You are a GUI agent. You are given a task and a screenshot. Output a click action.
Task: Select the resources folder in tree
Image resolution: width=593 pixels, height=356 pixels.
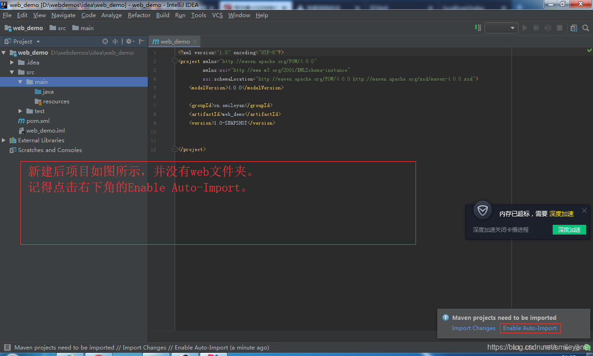pyautogui.click(x=52, y=101)
